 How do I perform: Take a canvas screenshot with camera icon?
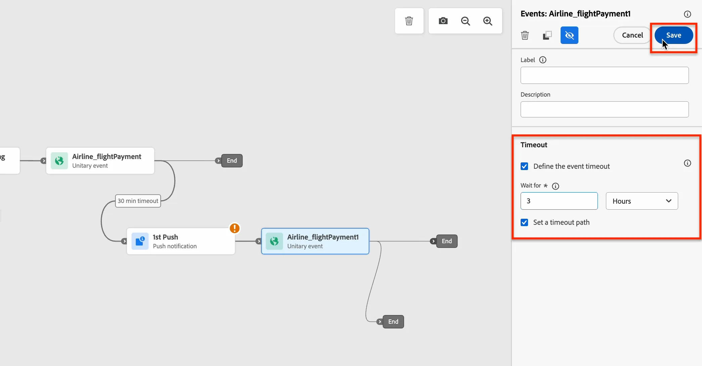[x=443, y=21]
